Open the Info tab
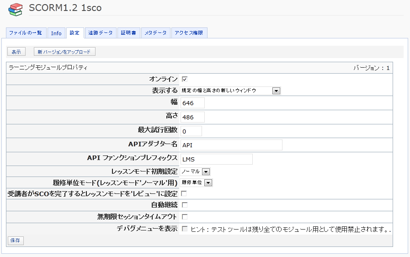 (x=56, y=33)
